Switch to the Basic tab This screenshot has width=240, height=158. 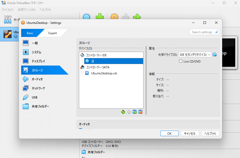coord(30,33)
